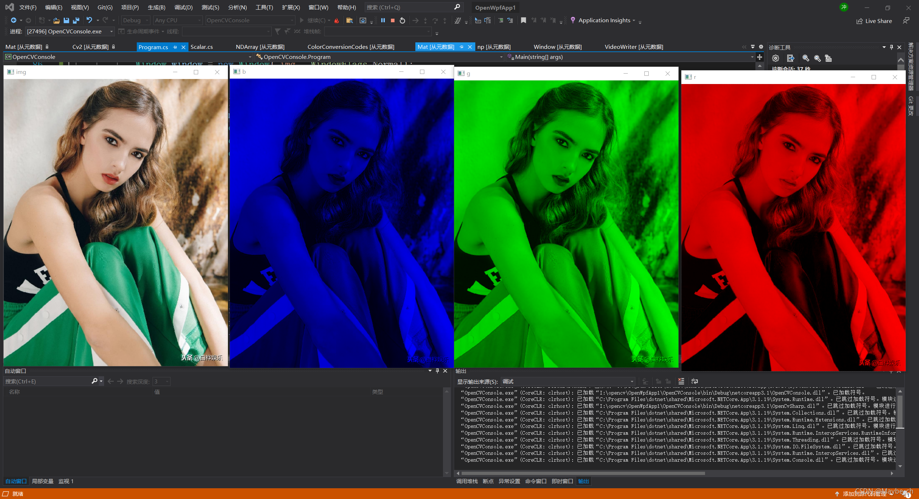
Task: Open the Output source dropdown
Action: 568,381
